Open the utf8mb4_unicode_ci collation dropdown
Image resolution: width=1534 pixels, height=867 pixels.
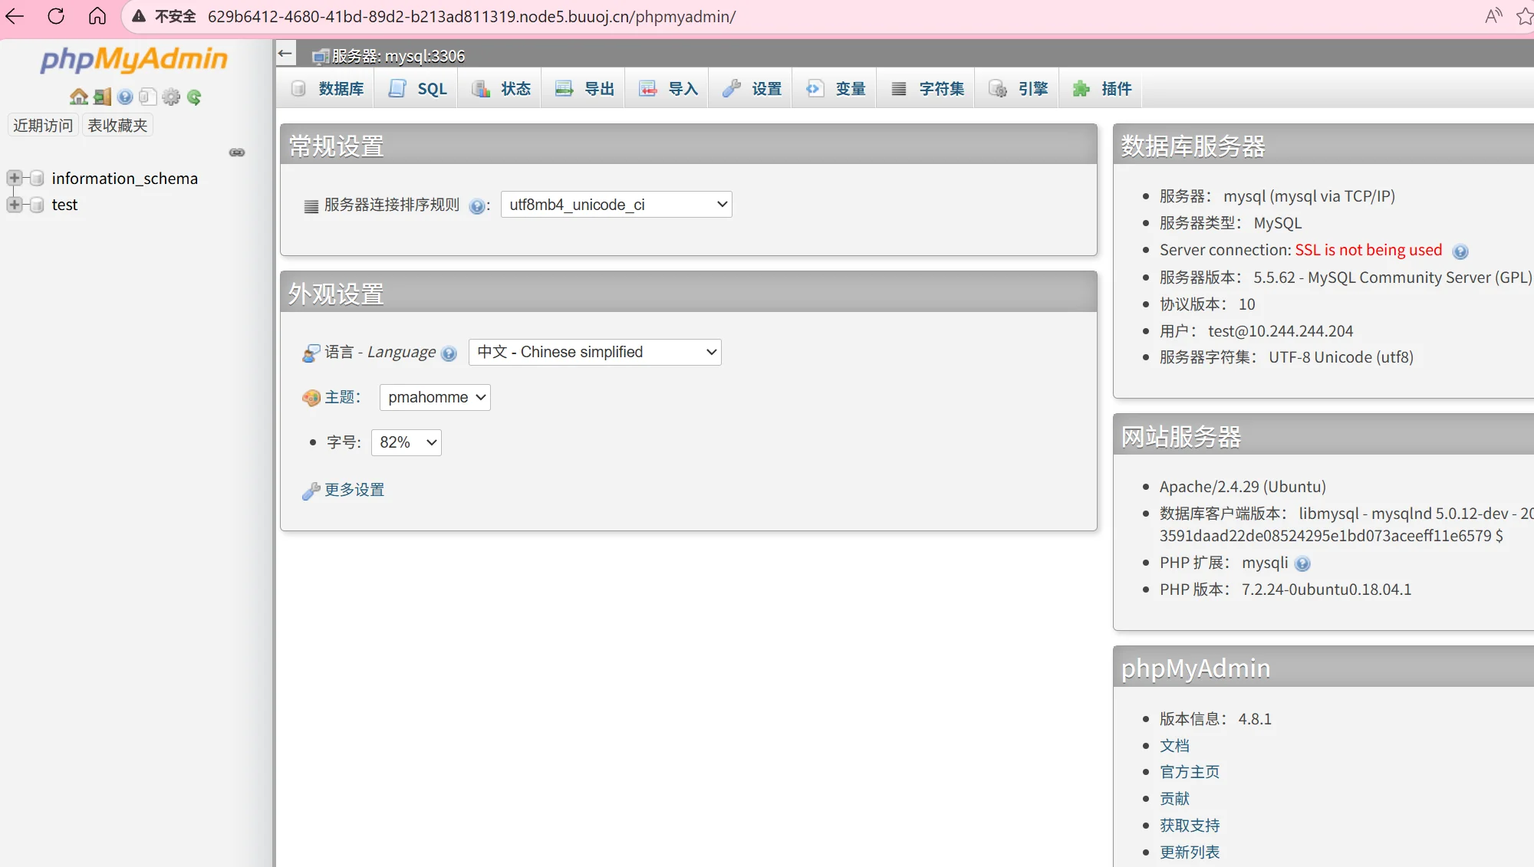pos(616,205)
